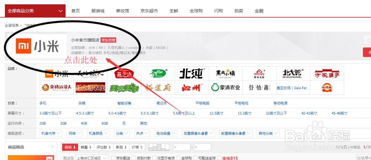This screenshot has height=160, width=371.
Task: Select the 十月稻田 brand logo
Action: [x=158, y=74]
